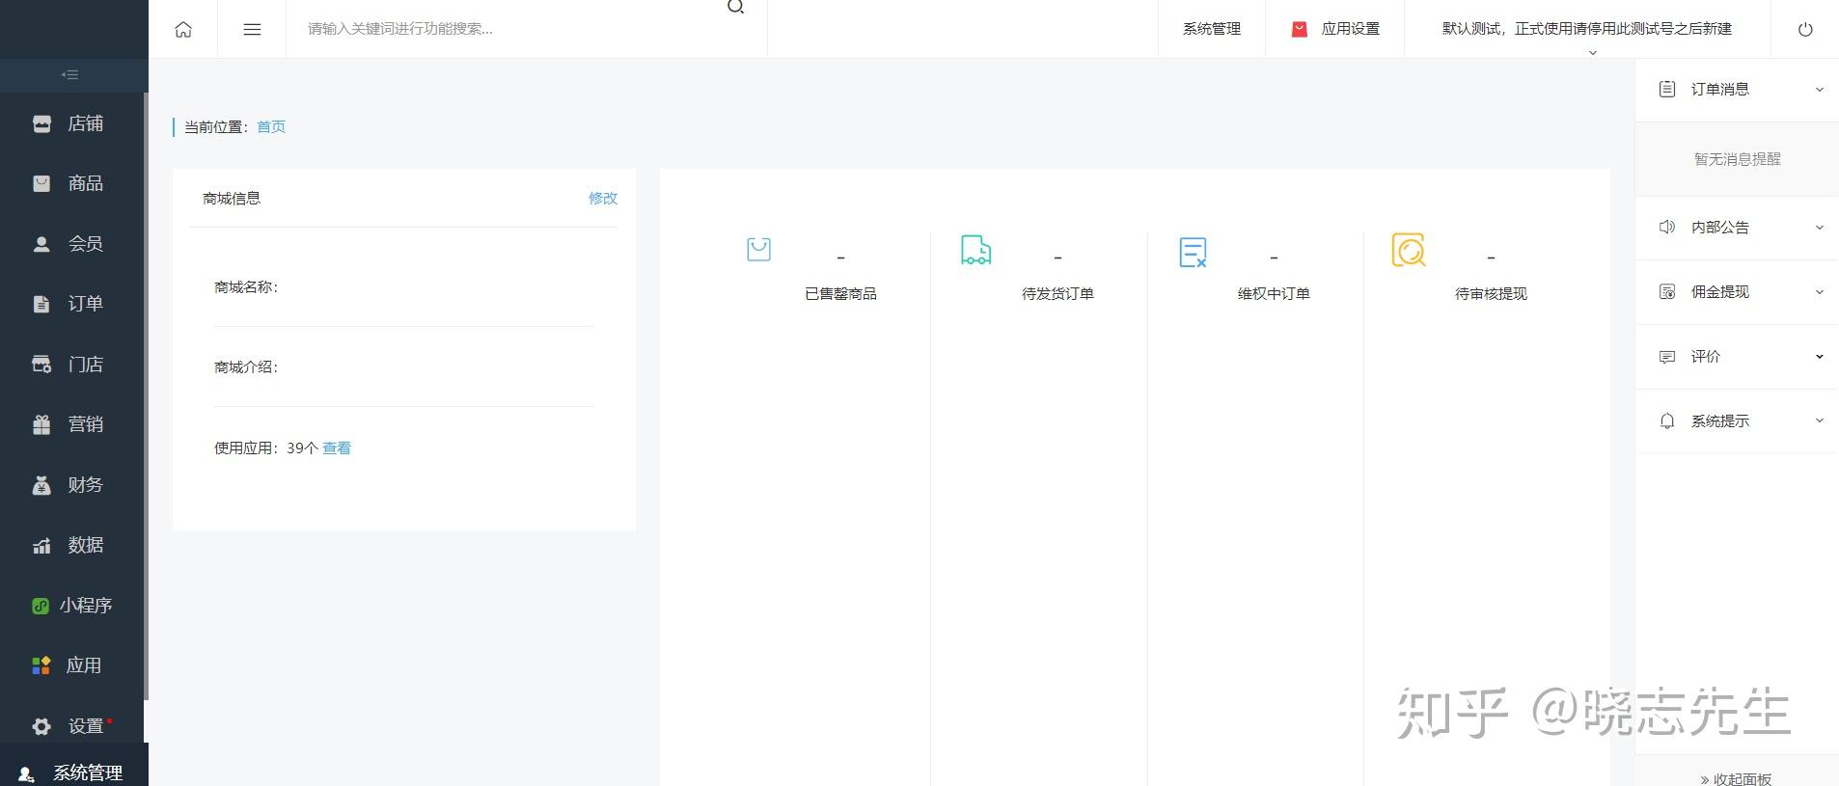Click the 默认测试 account name text
The image size is (1839, 786).
pos(1587,29)
